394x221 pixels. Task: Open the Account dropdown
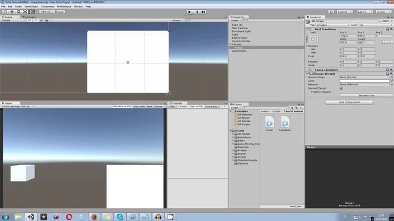point(345,12)
